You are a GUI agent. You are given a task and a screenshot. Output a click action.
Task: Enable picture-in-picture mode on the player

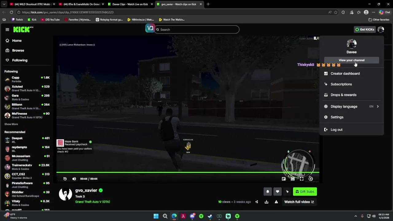click(x=284, y=179)
